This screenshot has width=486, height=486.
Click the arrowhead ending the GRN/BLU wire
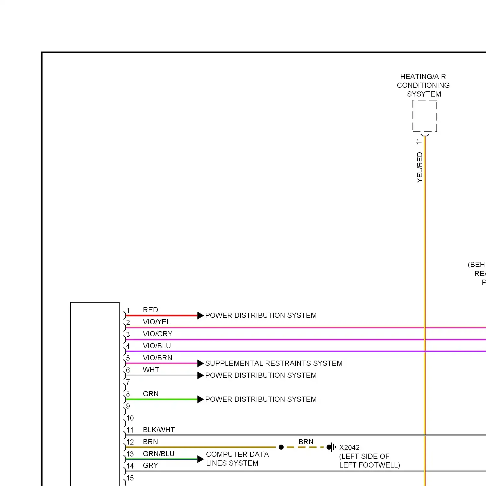pyautogui.click(x=201, y=459)
